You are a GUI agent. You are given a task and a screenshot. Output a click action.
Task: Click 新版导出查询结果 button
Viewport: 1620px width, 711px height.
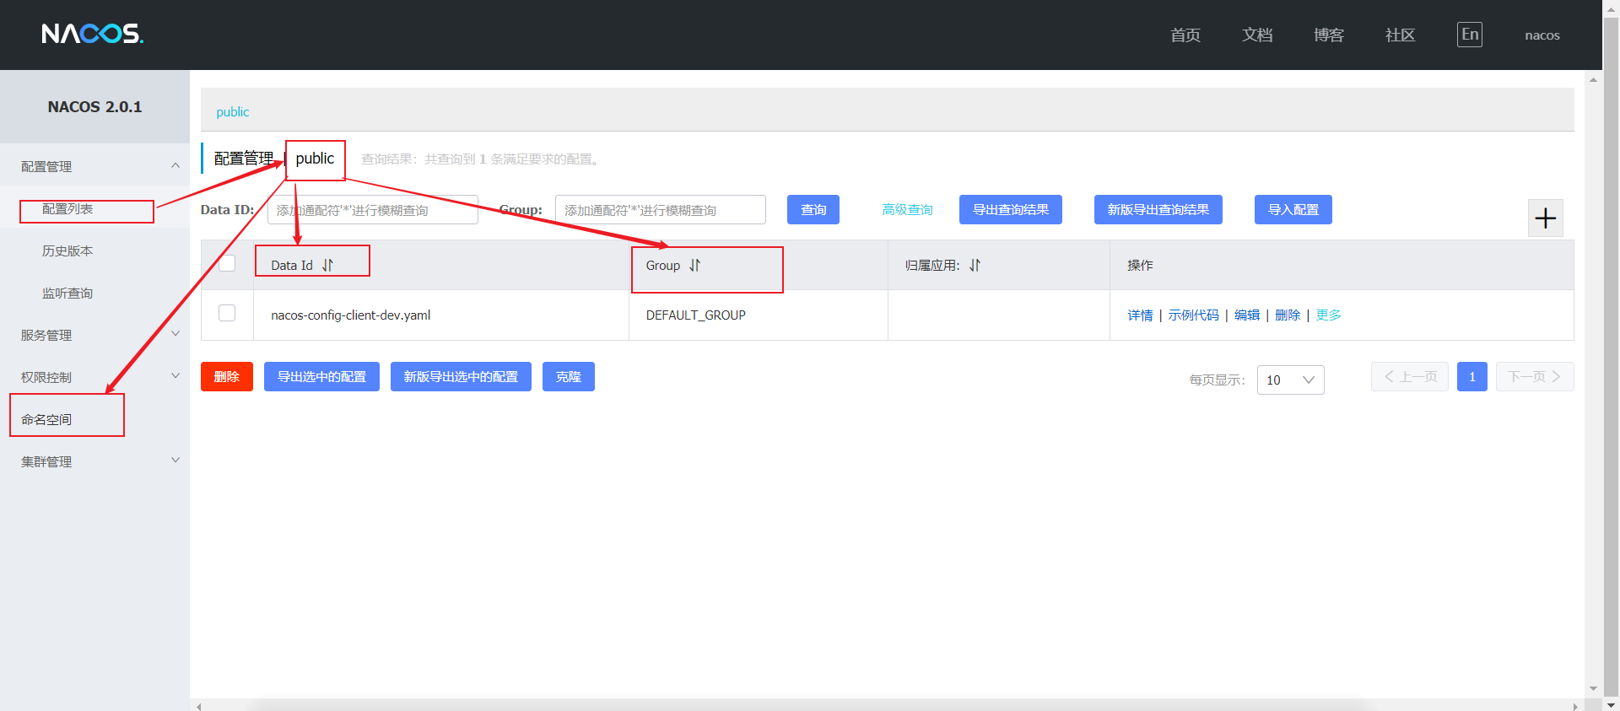pos(1158,209)
